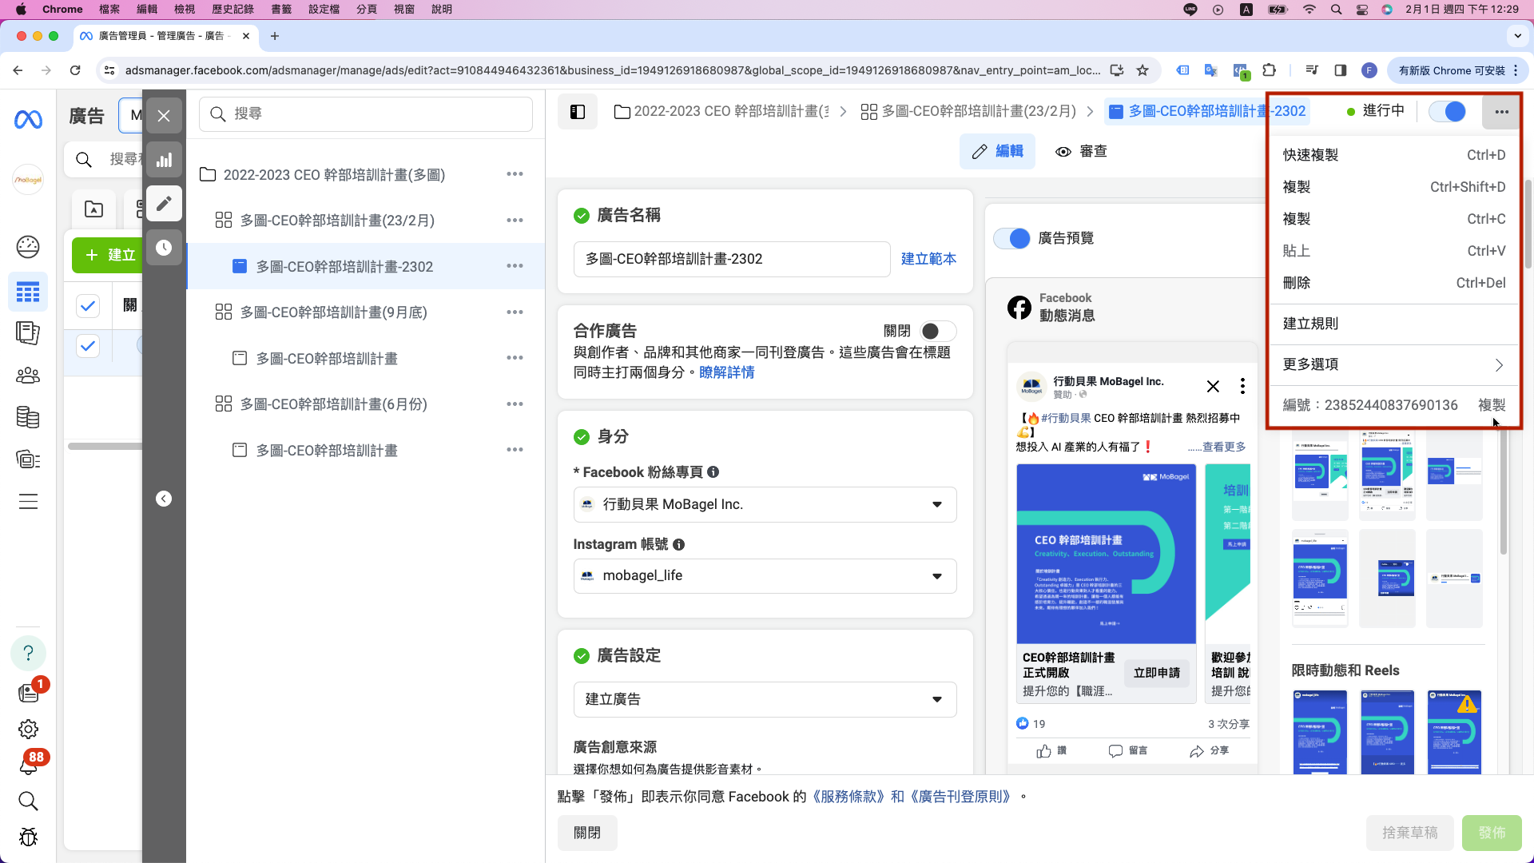Open the history clock icon
The image size is (1534, 863).
click(x=164, y=248)
